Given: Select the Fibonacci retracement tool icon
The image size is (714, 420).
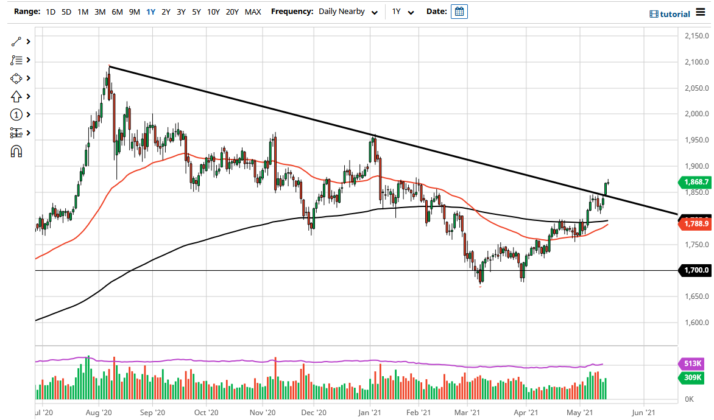Looking at the screenshot, I should click(x=16, y=60).
